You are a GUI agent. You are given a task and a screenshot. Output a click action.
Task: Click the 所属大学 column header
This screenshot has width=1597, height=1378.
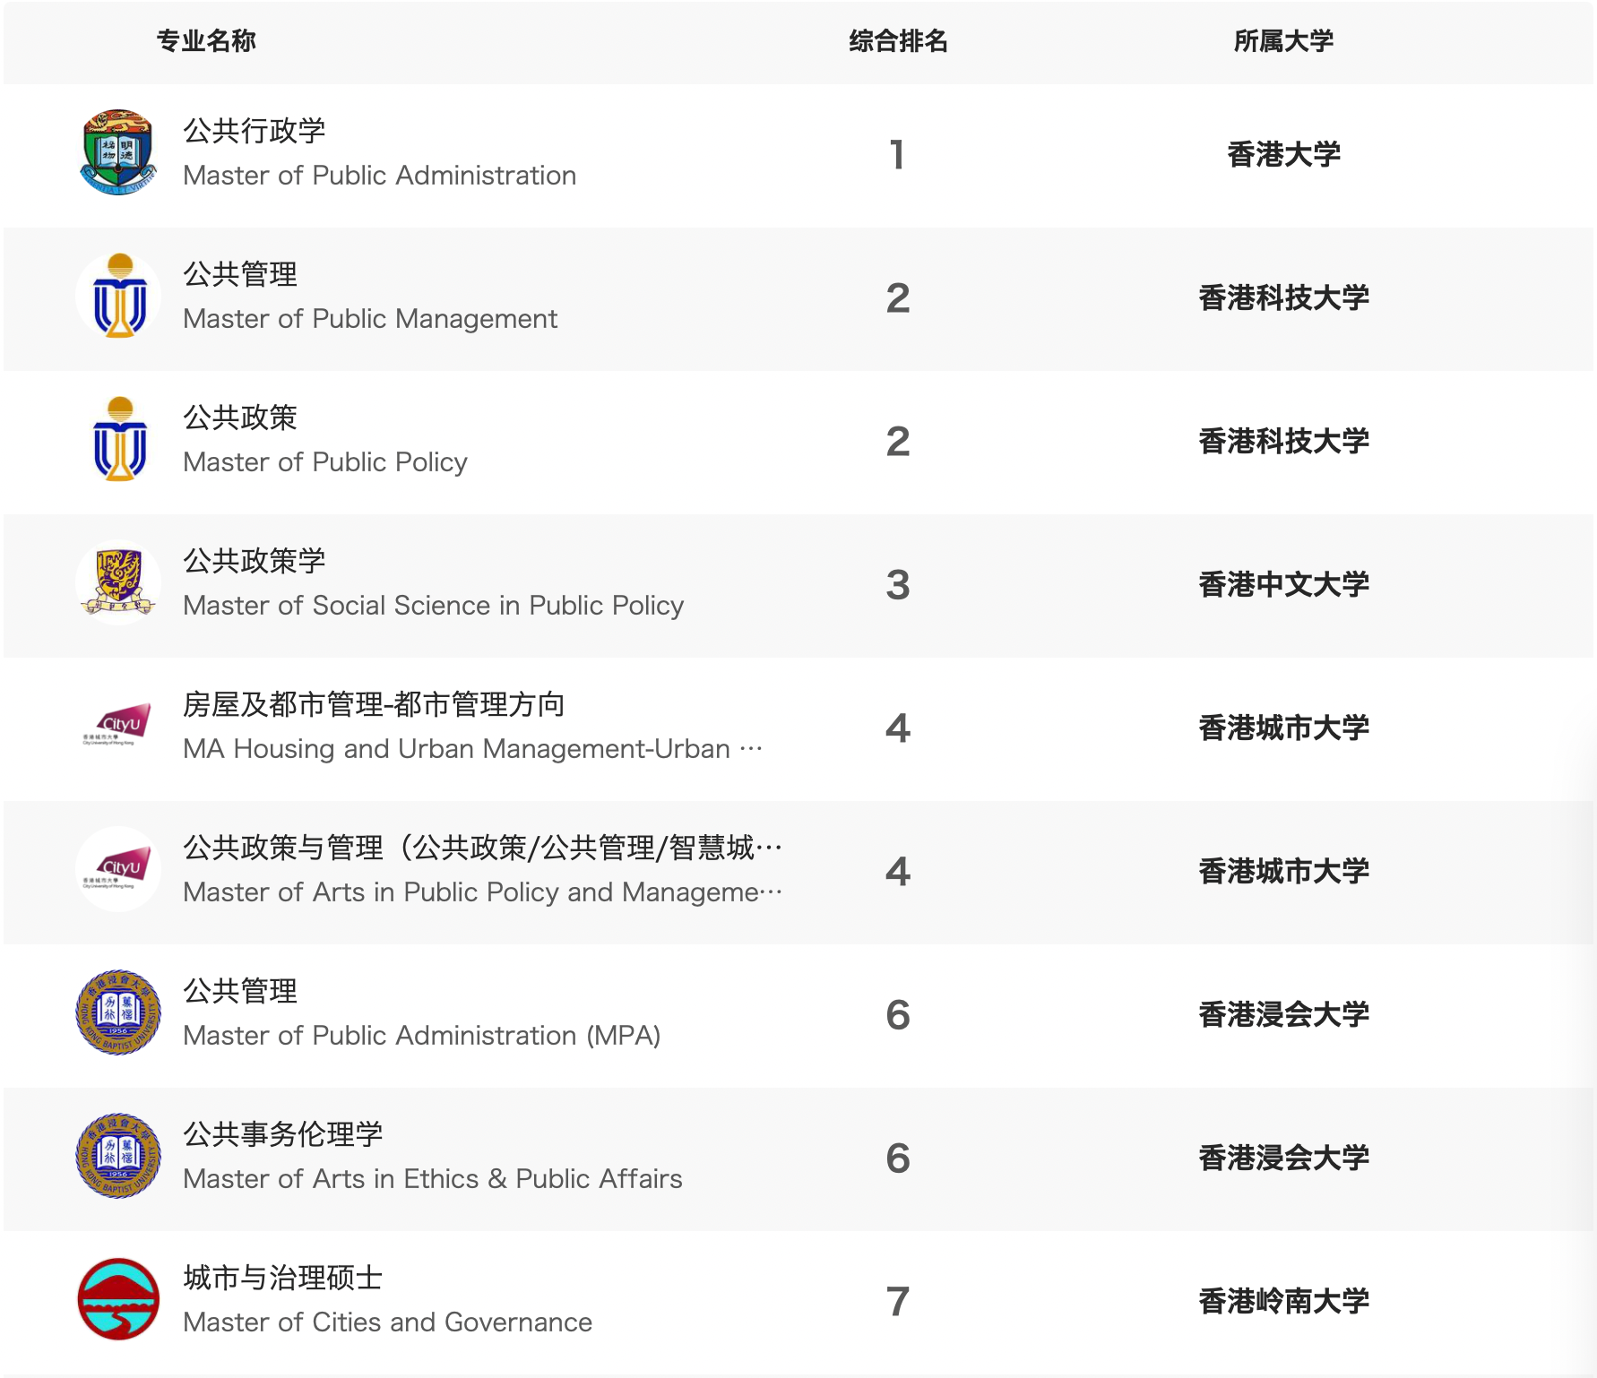1283,41
